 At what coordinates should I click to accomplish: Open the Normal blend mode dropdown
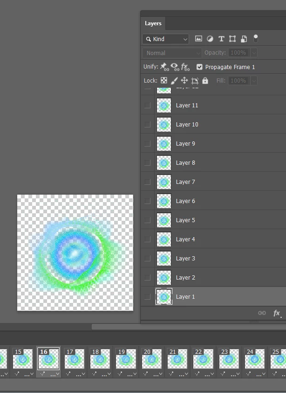(x=172, y=53)
